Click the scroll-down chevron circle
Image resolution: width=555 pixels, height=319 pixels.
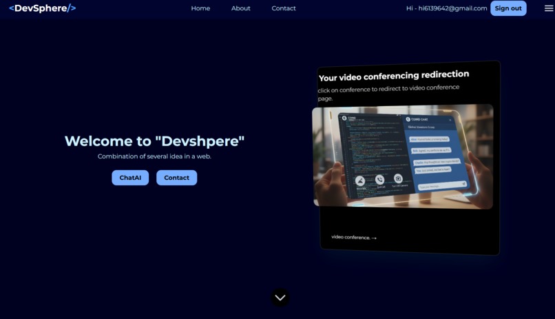pyautogui.click(x=280, y=298)
